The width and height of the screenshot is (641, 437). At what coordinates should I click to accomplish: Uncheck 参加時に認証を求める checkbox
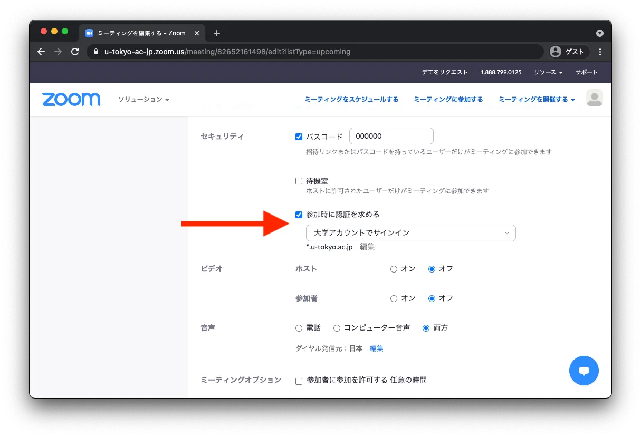click(x=299, y=215)
